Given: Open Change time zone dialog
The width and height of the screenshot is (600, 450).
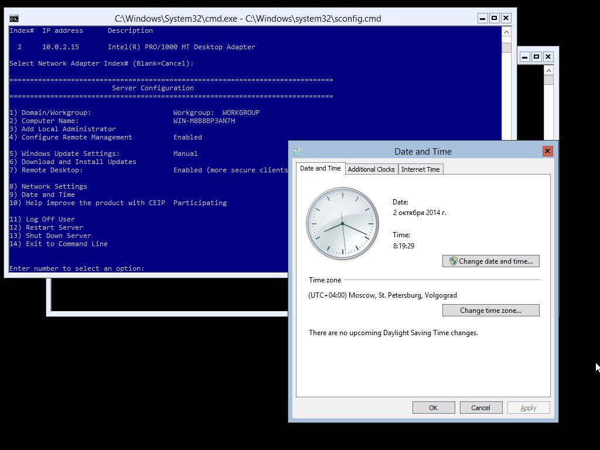Looking at the screenshot, I should 491,311.
